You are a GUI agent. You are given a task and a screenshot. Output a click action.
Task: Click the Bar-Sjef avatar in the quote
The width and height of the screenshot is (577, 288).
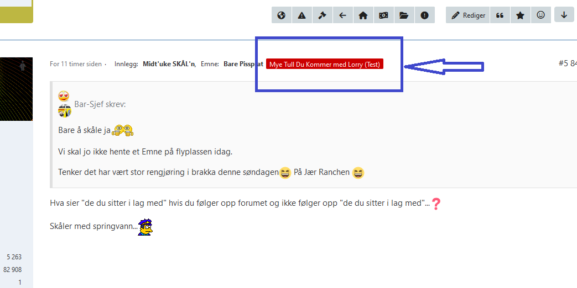pyautogui.click(x=65, y=111)
